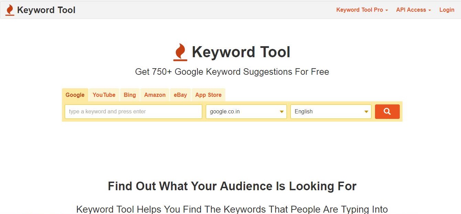This screenshot has width=461, height=214.
Task: Expand the Keyword Tool Pro menu
Action: click(x=362, y=10)
